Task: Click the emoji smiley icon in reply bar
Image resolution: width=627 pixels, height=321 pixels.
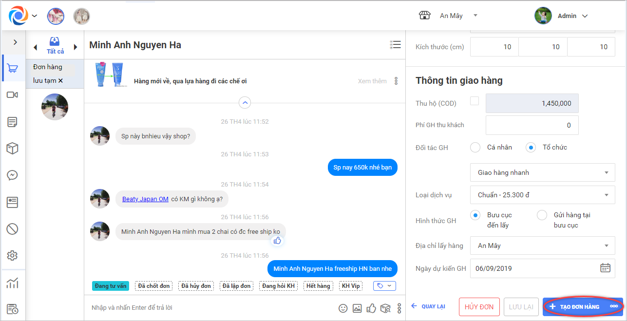Action: [x=343, y=308]
